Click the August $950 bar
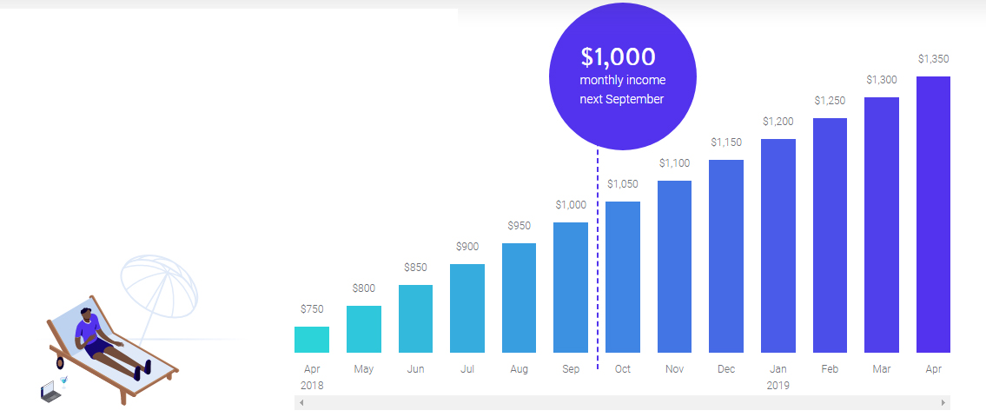The height and width of the screenshot is (417, 986). [519, 298]
